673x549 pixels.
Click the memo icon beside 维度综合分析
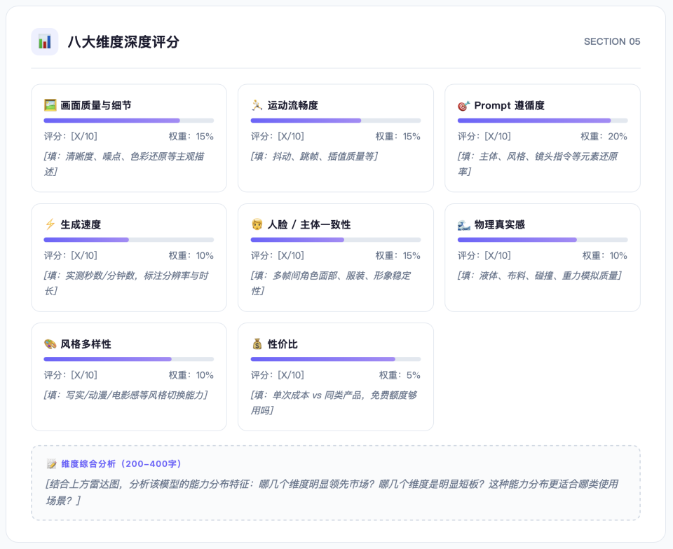pos(52,464)
